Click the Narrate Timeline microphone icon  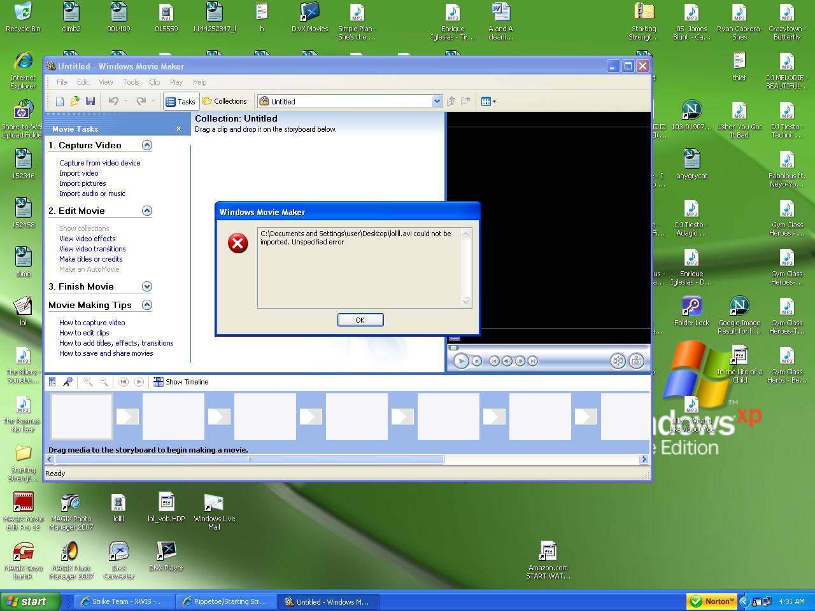(x=67, y=382)
